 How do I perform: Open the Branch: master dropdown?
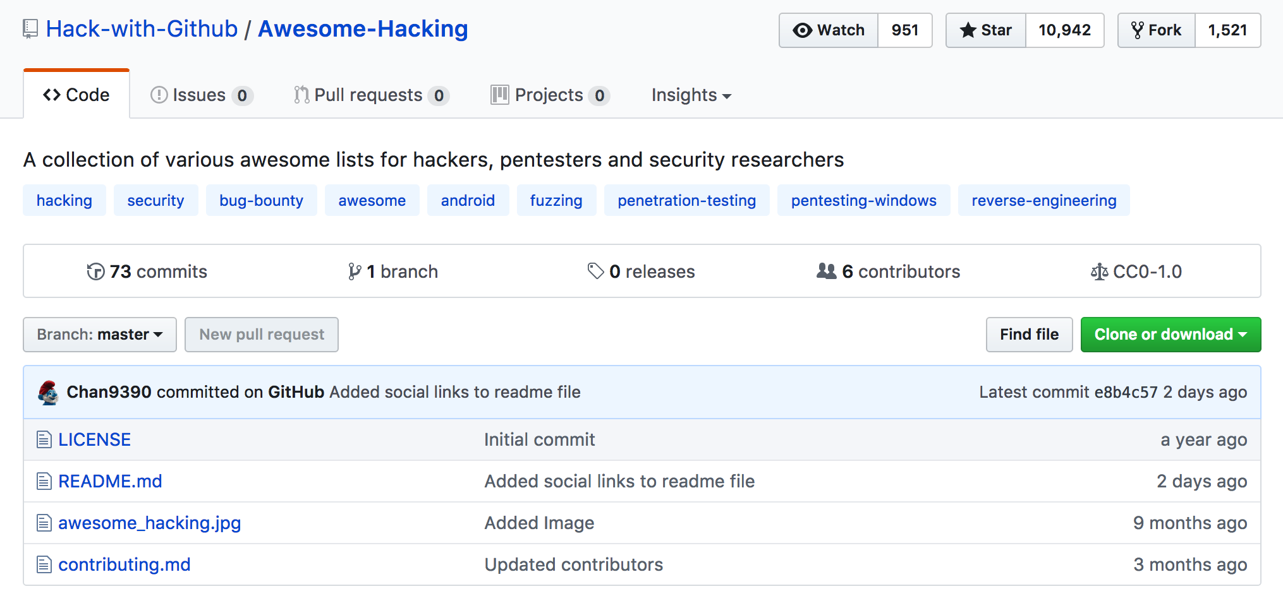point(99,335)
